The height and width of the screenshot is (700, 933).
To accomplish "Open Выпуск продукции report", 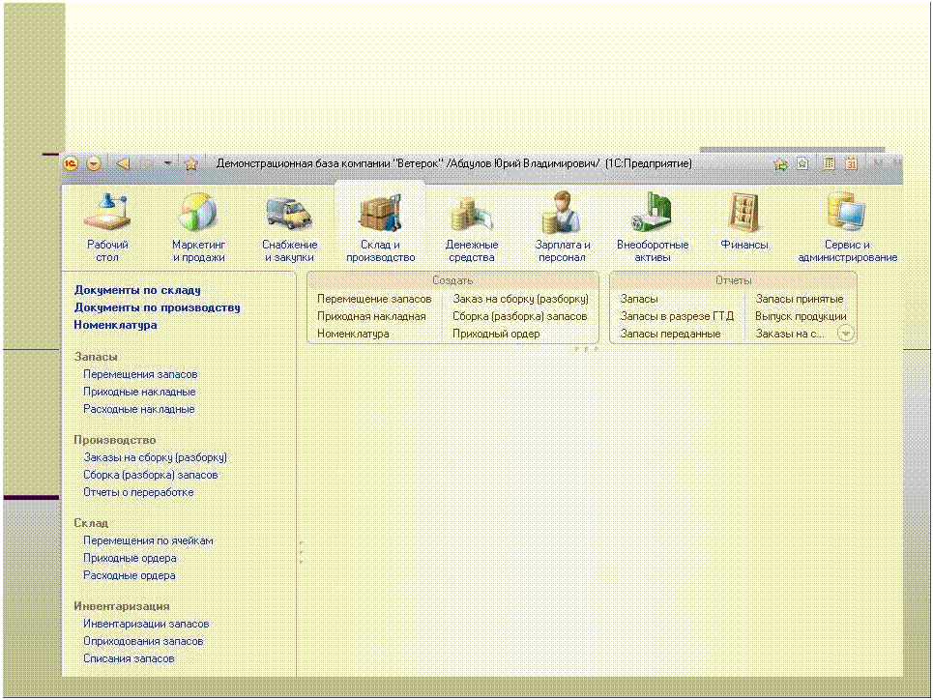I will click(x=801, y=316).
